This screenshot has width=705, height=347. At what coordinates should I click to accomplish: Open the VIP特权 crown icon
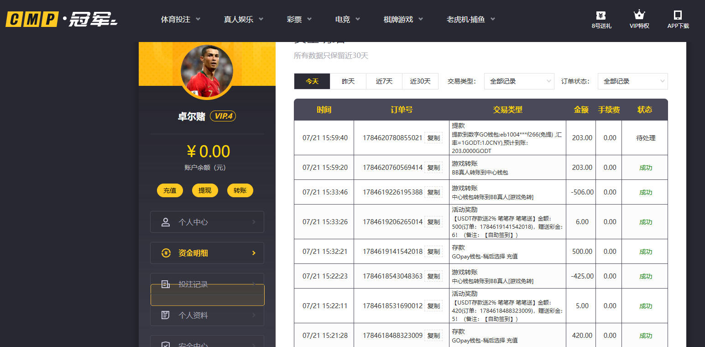639,15
